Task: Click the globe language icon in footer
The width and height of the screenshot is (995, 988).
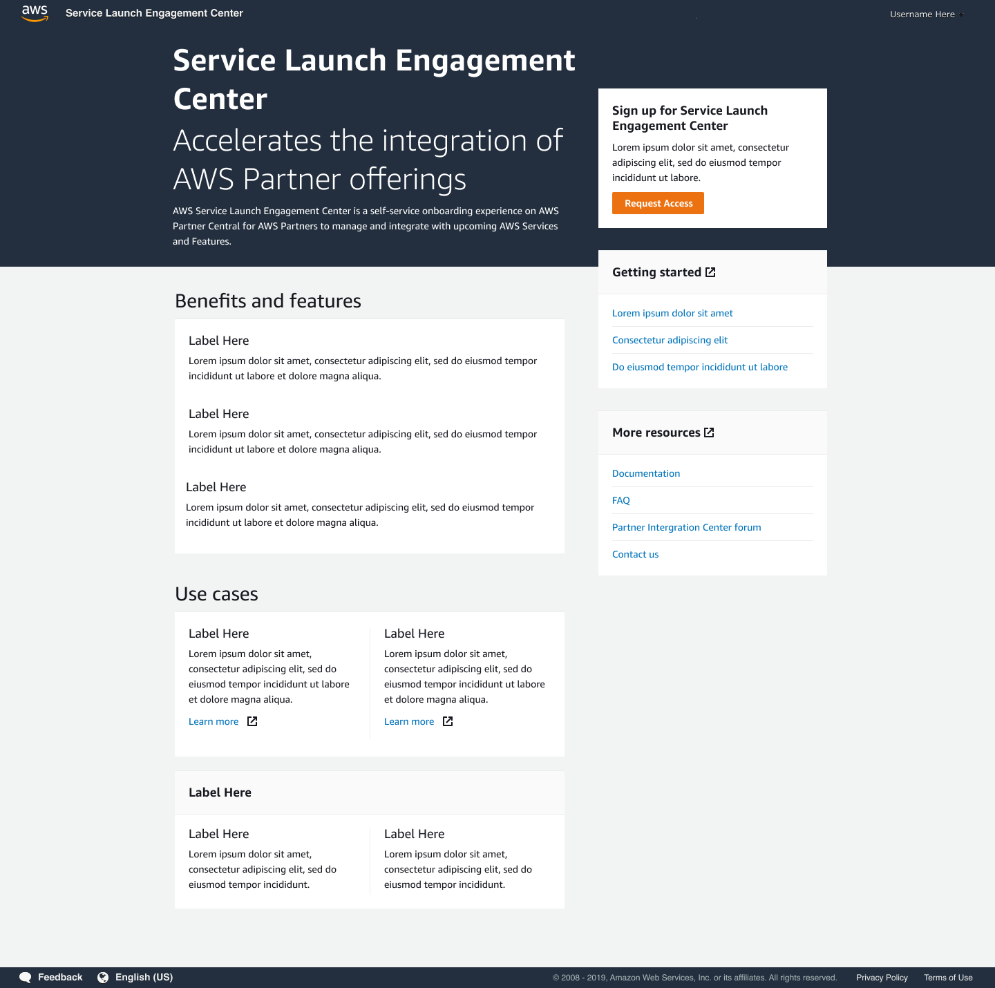Action: pyautogui.click(x=103, y=978)
